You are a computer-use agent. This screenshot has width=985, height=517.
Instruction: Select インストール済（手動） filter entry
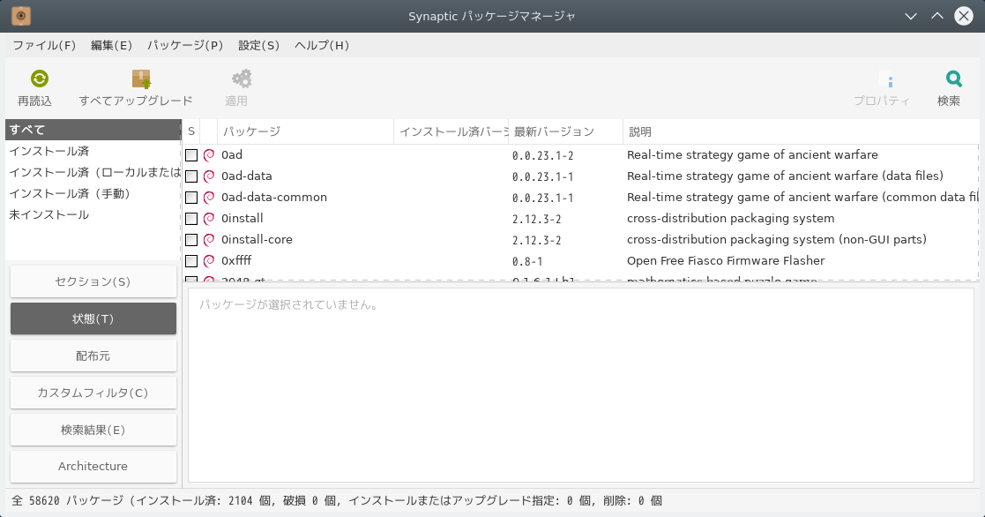(x=93, y=193)
